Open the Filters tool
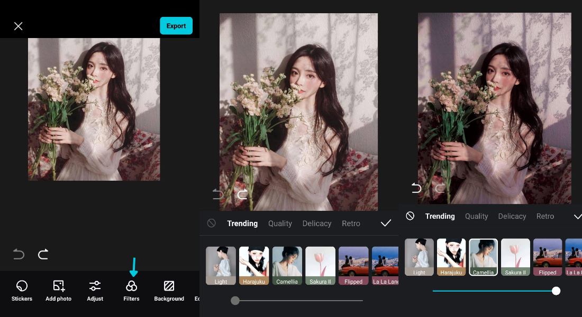582x317 pixels. [131, 291]
